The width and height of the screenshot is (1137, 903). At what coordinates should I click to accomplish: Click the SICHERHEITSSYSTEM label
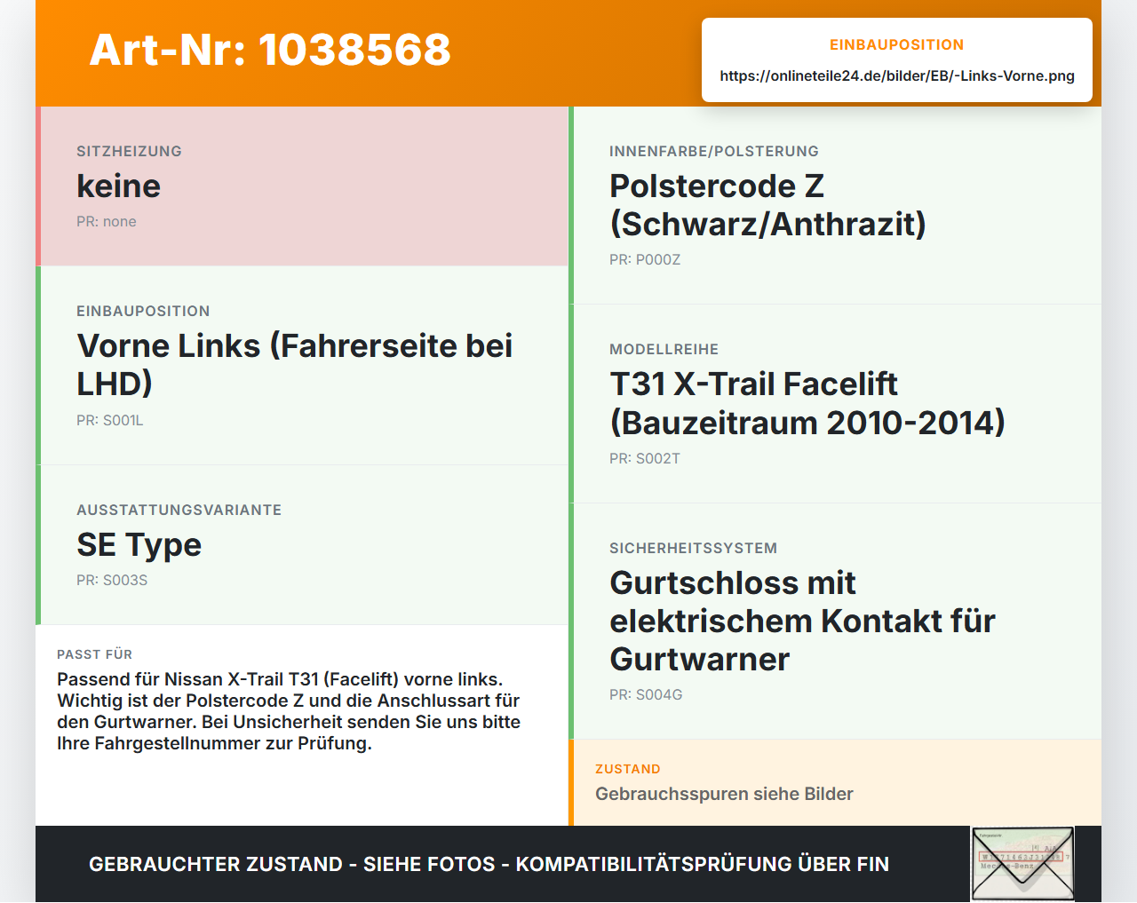click(693, 549)
